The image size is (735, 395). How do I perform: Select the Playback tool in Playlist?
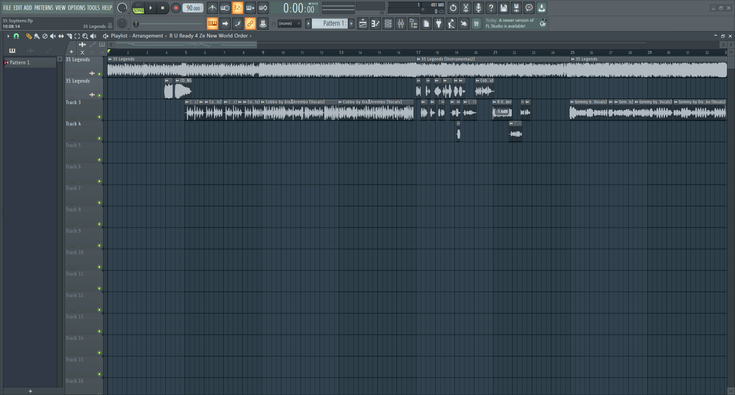93,36
